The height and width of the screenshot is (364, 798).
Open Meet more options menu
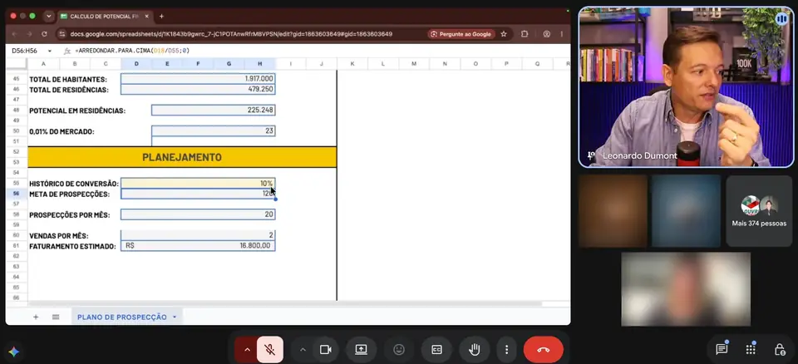(x=506, y=350)
